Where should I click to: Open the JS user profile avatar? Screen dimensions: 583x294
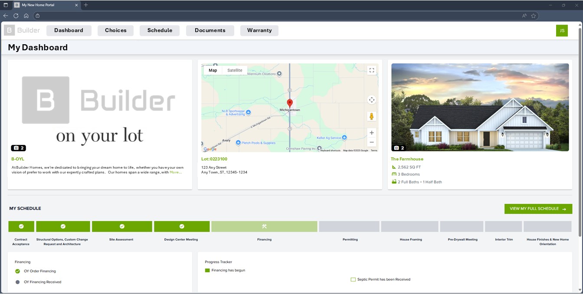click(562, 30)
